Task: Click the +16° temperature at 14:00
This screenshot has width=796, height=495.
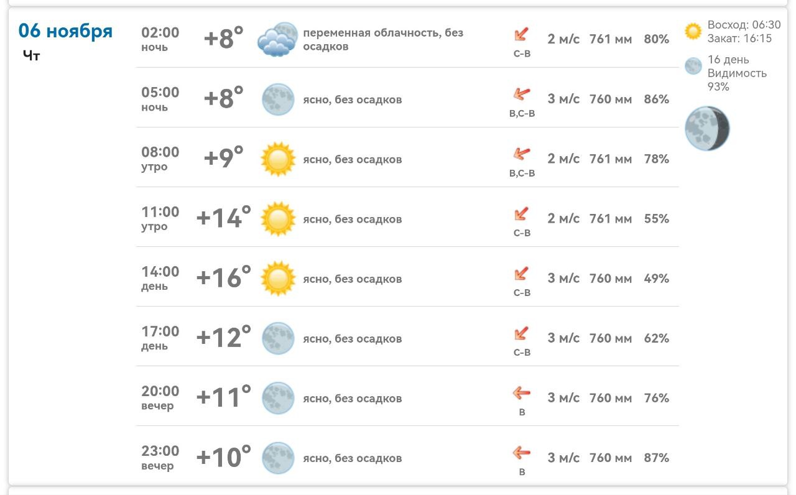Action: [x=224, y=277]
